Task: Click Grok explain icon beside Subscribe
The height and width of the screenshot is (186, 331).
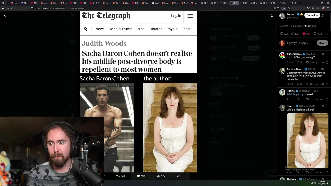Action: (323, 15)
